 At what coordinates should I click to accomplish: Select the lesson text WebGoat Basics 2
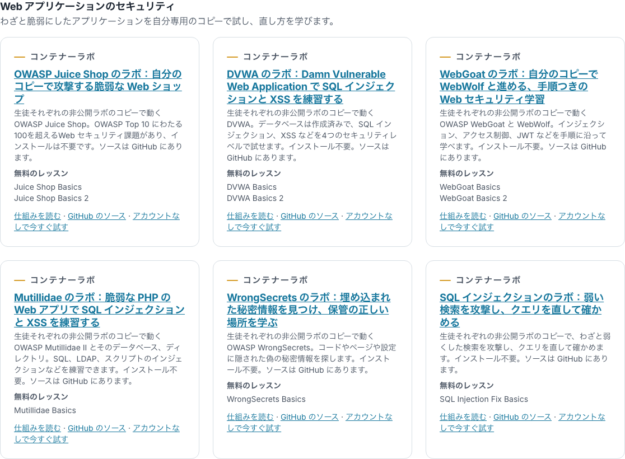point(474,198)
